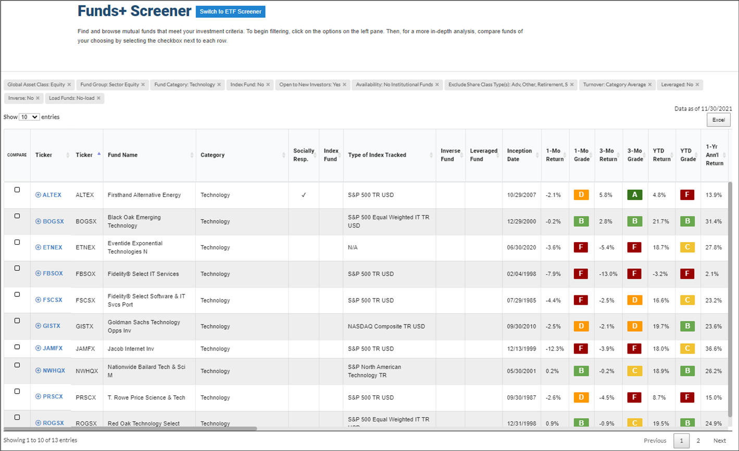Export the table with Excel button

(x=718, y=120)
